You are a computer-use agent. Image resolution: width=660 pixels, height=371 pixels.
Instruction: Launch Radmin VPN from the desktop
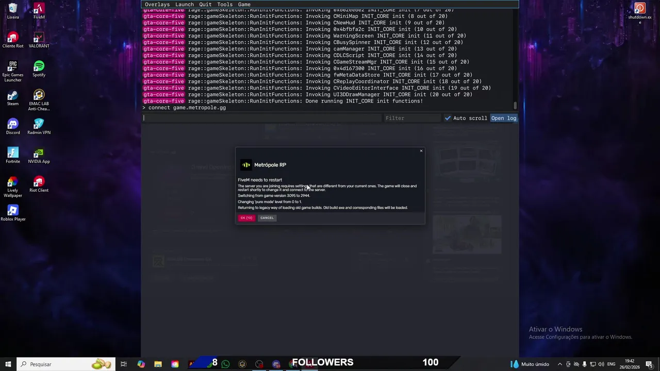pos(39,127)
